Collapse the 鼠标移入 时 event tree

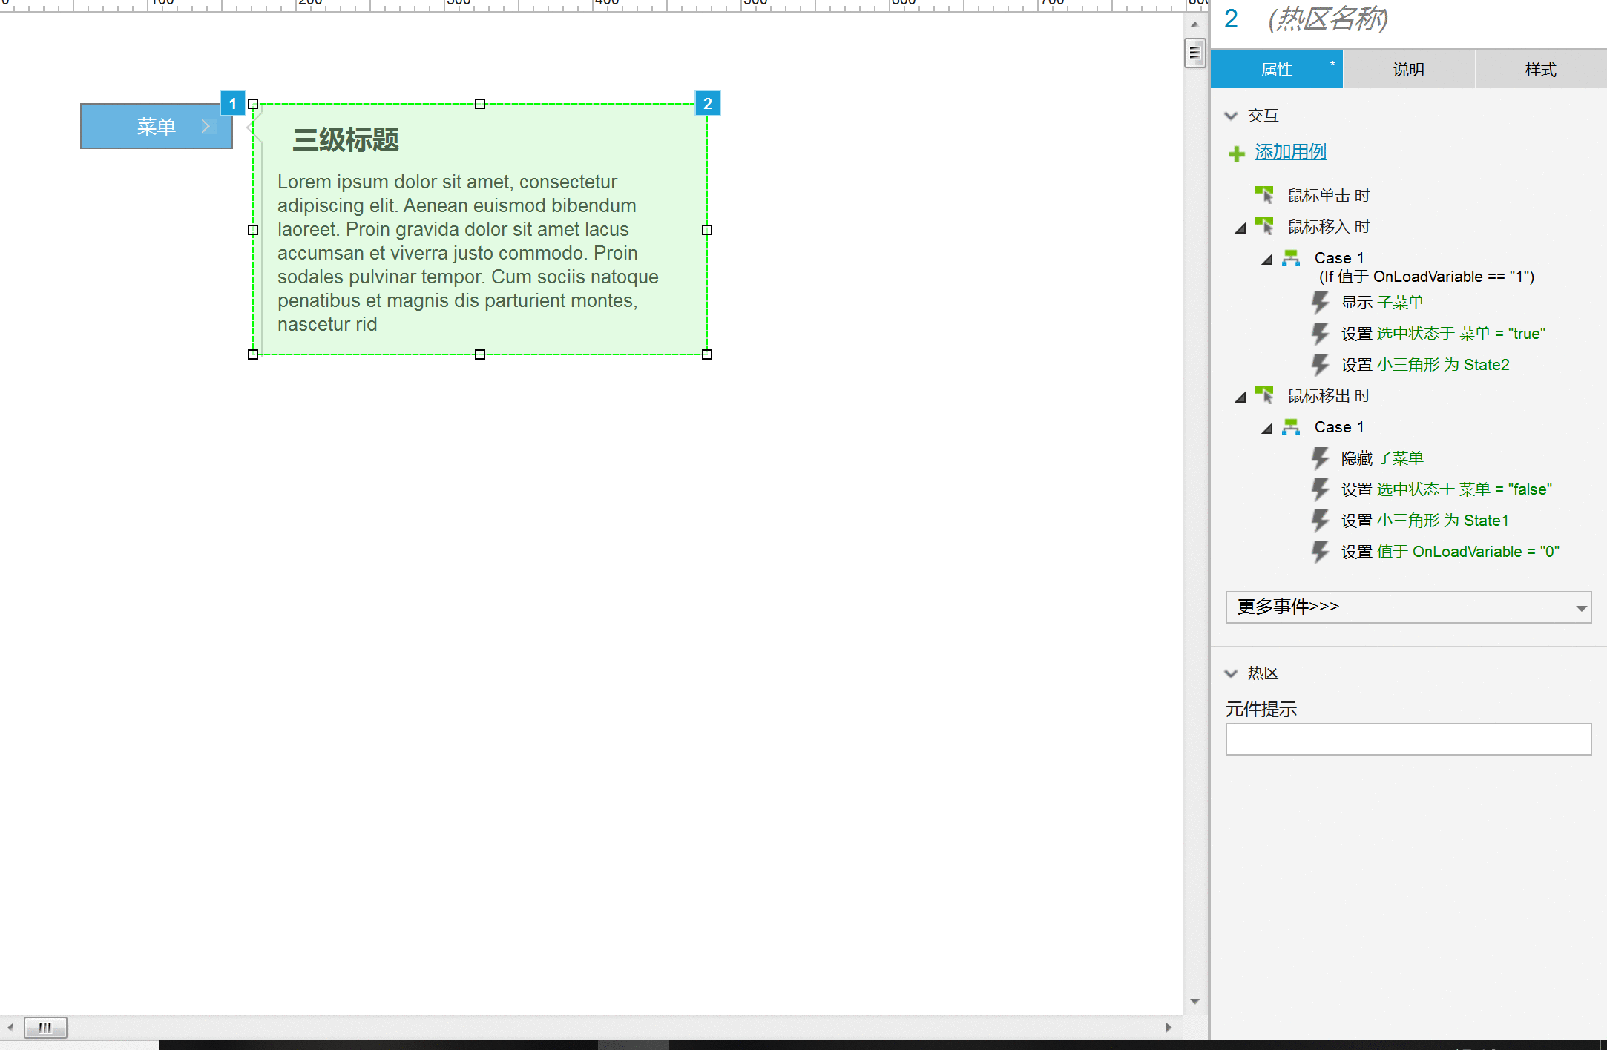[x=1240, y=228]
